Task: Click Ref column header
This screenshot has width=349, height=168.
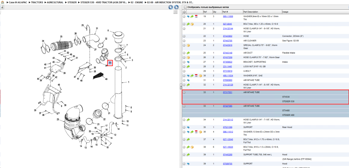Action: (x=207, y=12)
